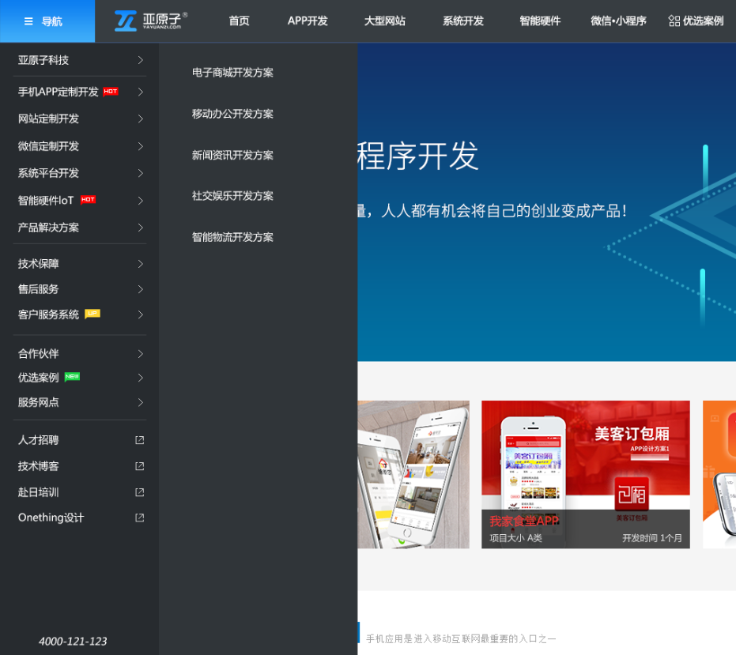Image resolution: width=736 pixels, height=655 pixels.
Task: Click external link icon next to 技术博客
Action: [140, 466]
